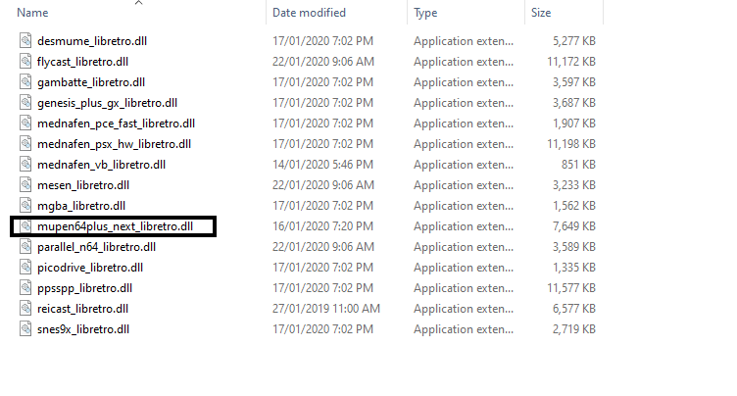Sort files by the Name column

32,13
